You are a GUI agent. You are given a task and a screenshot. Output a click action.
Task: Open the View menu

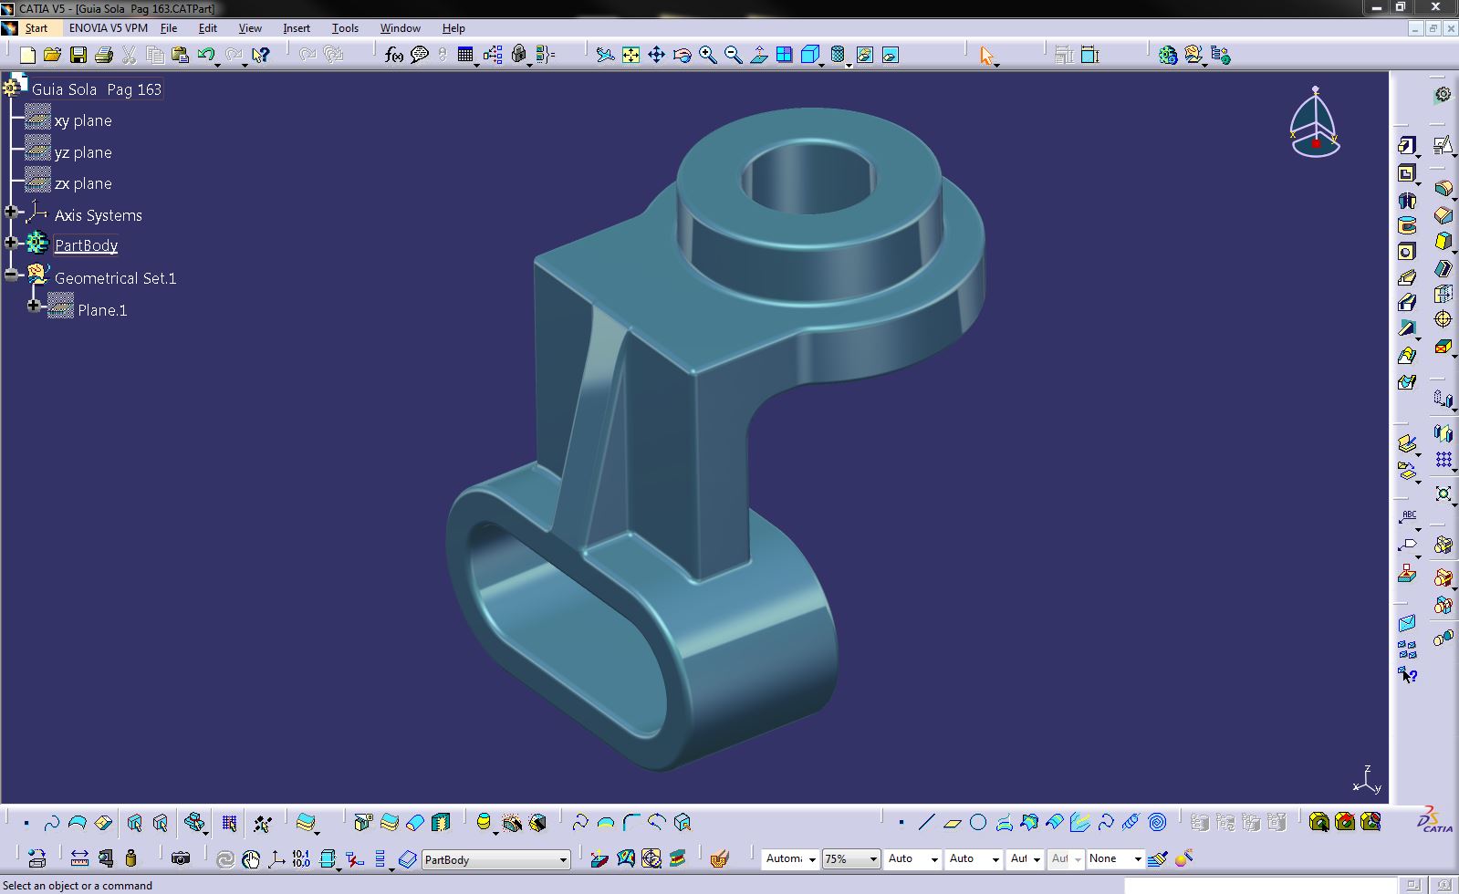[x=250, y=28]
